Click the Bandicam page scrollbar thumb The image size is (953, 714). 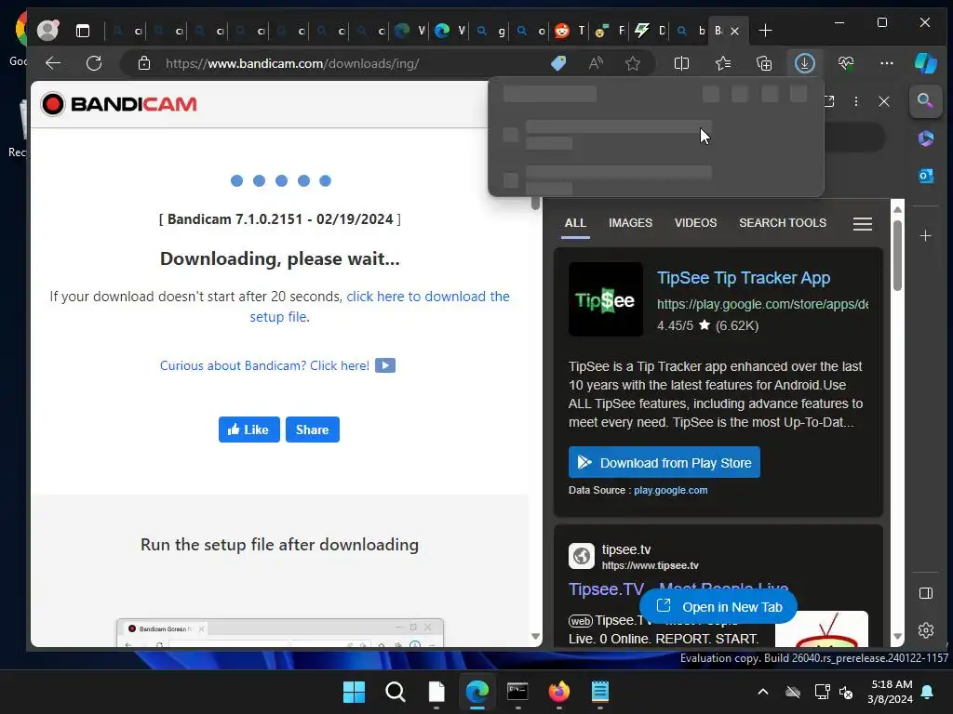point(535,203)
